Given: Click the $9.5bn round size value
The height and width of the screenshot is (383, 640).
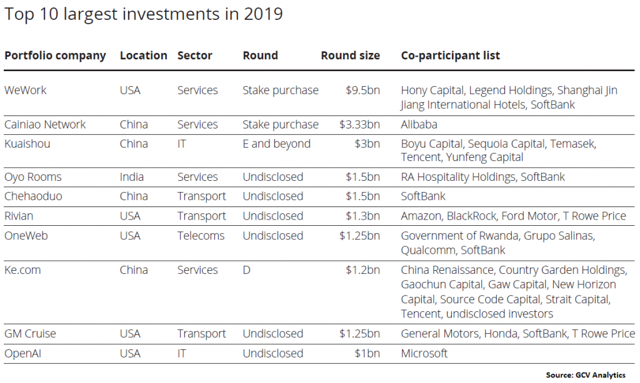Looking at the screenshot, I should click(x=362, y=90).
